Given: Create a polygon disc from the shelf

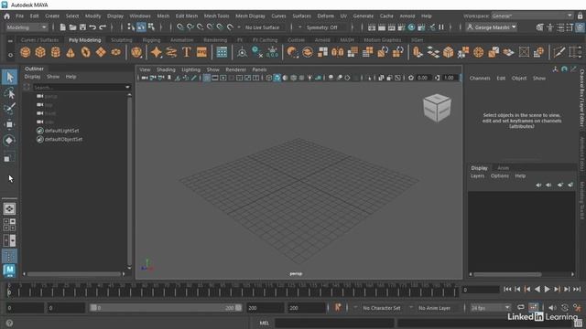Looking at the screenshot, I should [x=116, y=52].
